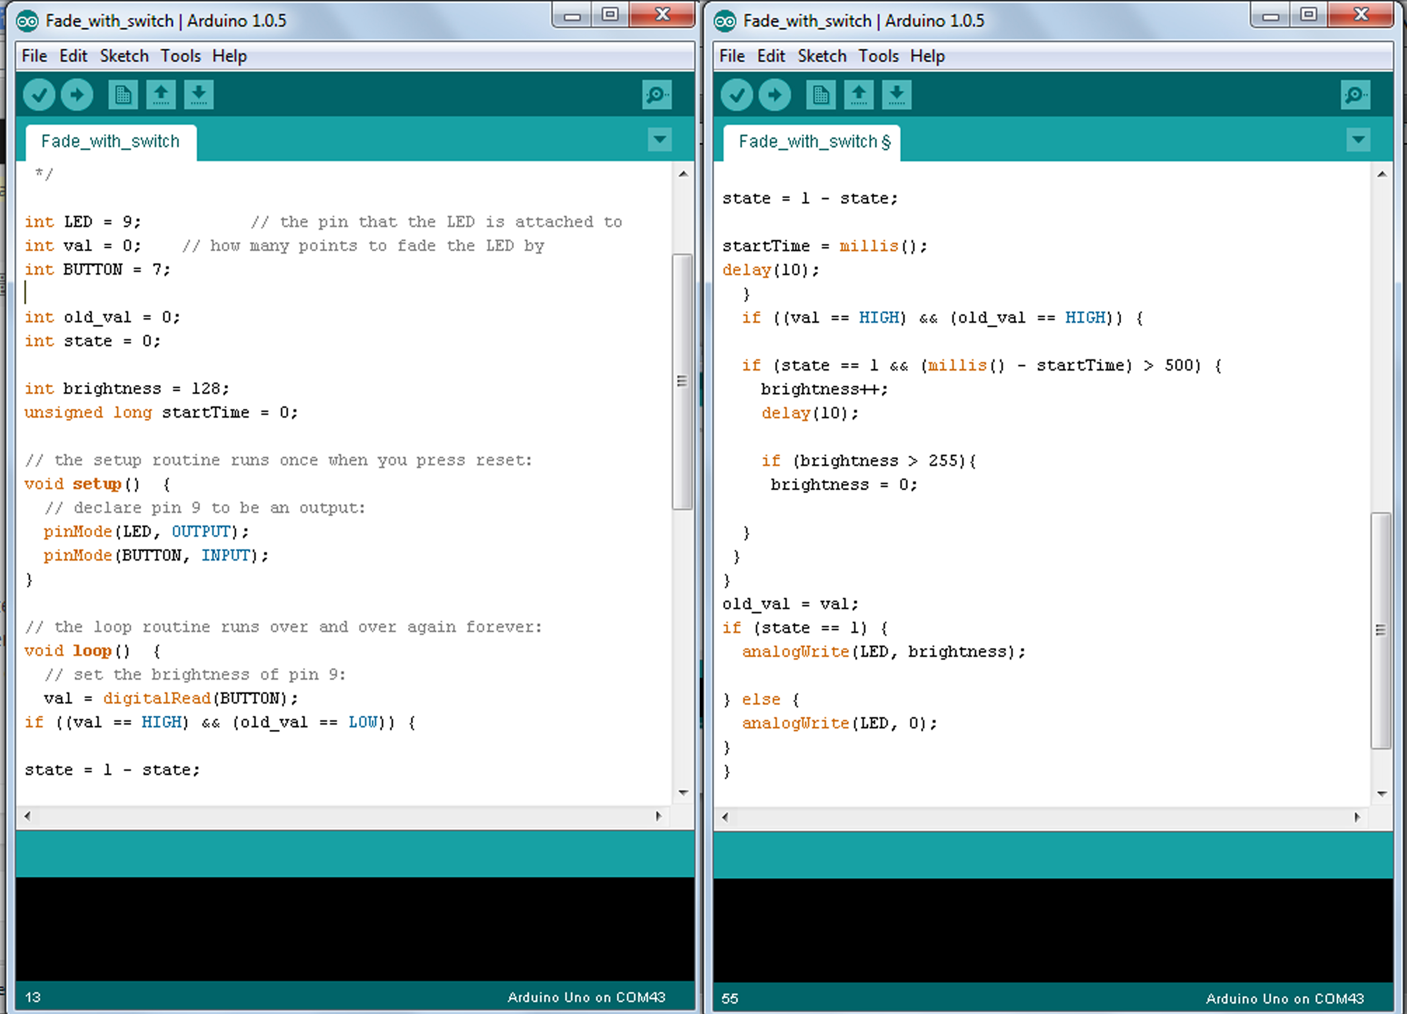
Task: Click vertical scrollbar thumb in left editor
Action: click(x=682, y=381)
